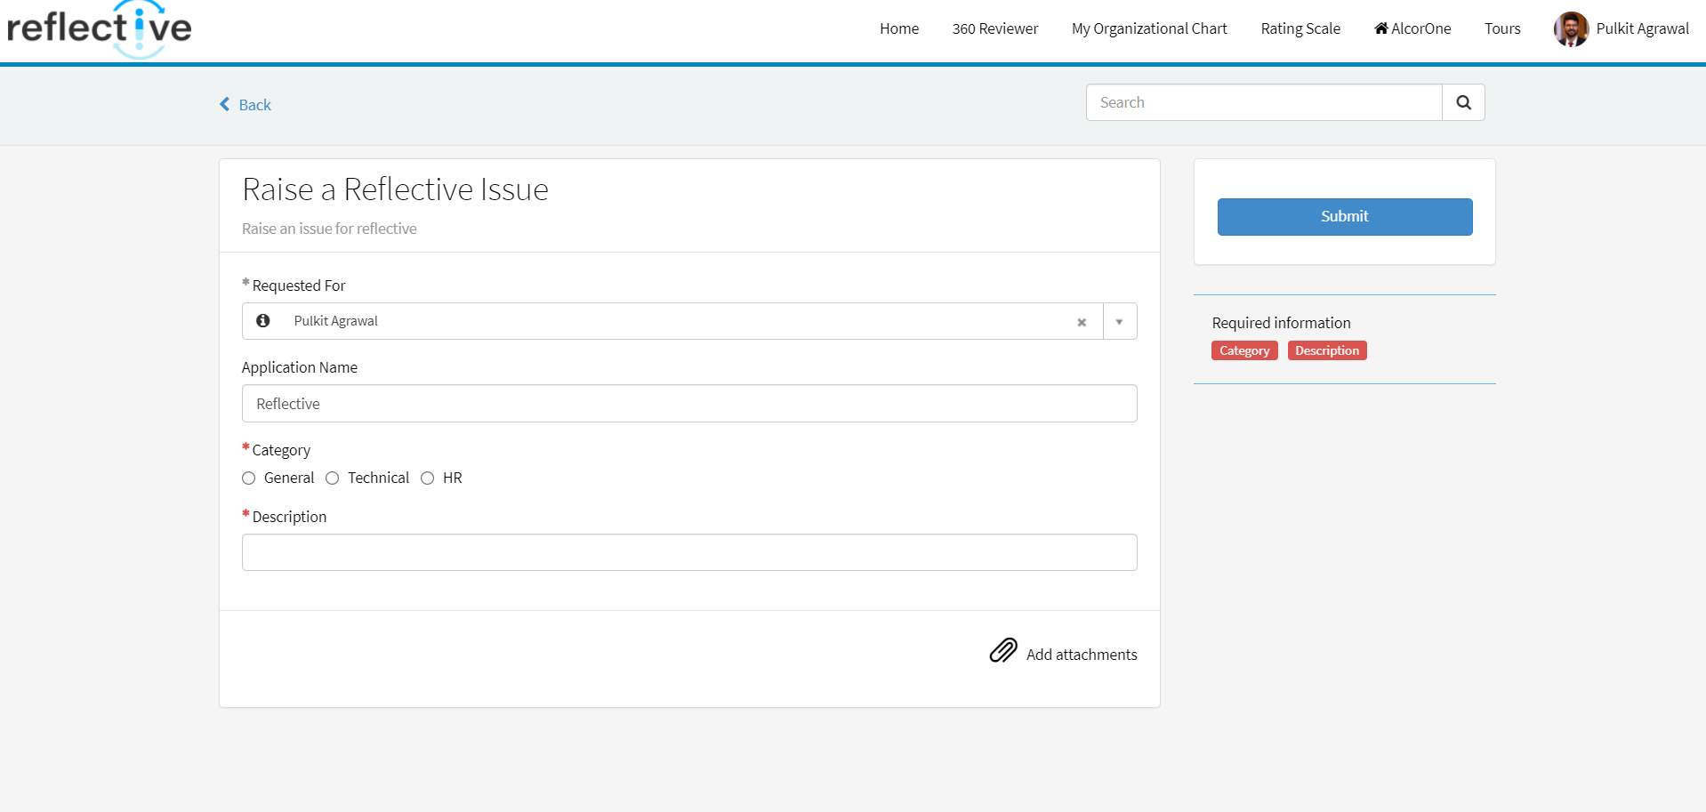Click the reflective logo

click(100, 29)
